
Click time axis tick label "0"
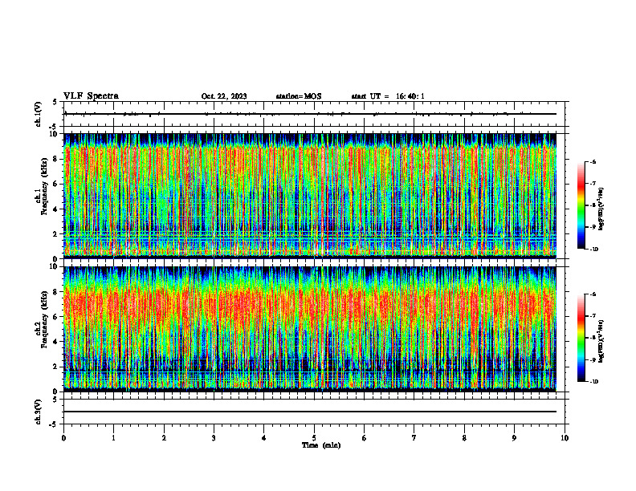click(x=63, y=438)
